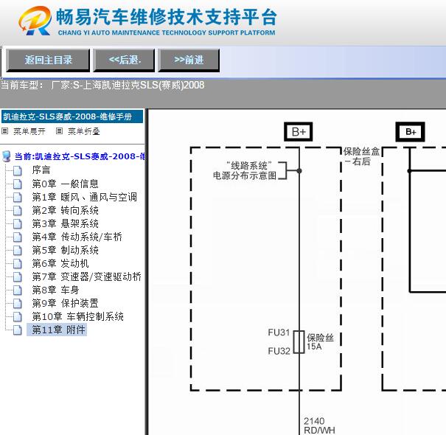Click the 保险丝盒-右后 label
446x435 pixels.
pos(361,156)
